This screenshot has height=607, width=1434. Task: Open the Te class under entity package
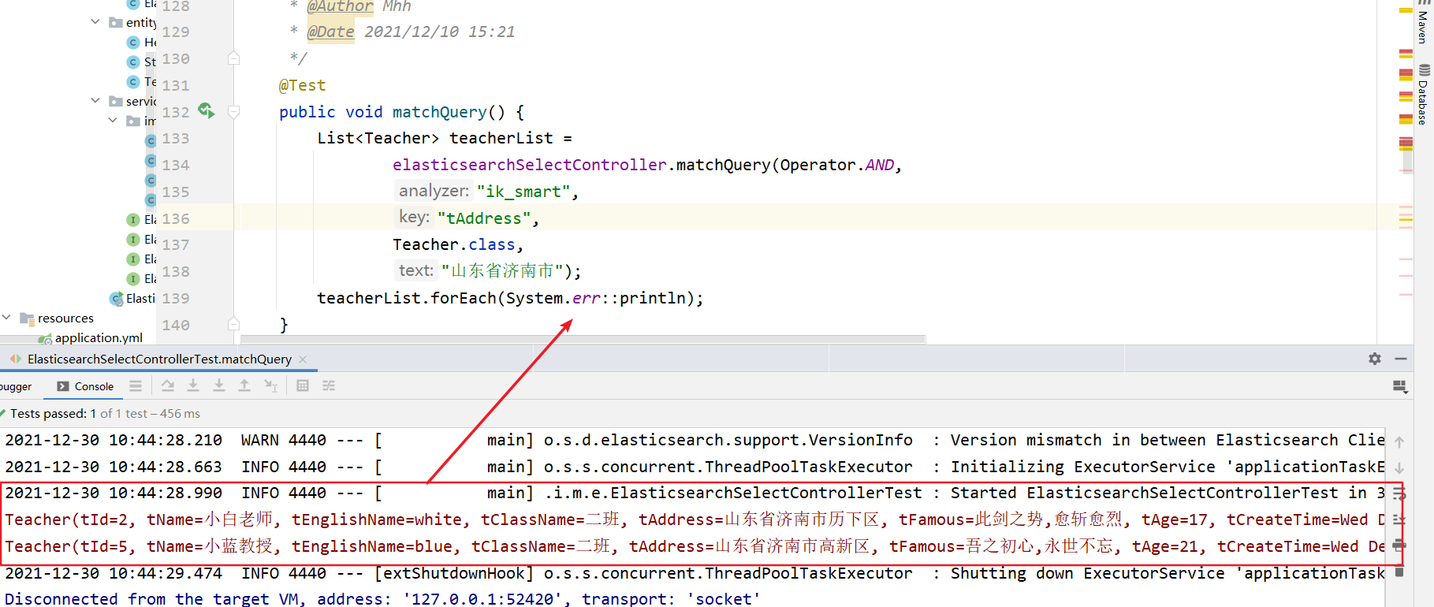coord(142,81)
